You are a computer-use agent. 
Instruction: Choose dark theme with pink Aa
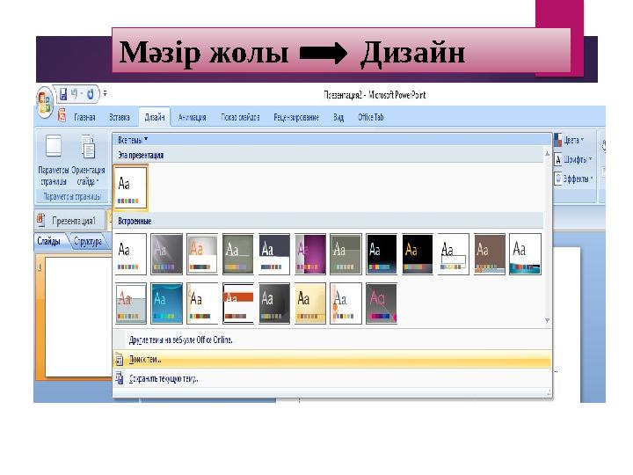coord(382,303)
